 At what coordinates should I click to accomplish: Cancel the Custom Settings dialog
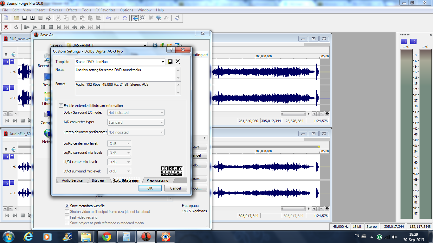[176, 188]
